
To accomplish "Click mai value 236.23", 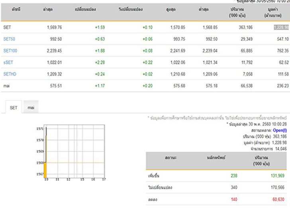I will [x=283, y=86].
